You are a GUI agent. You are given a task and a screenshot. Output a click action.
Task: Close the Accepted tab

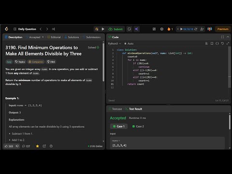tap(43, 37)
